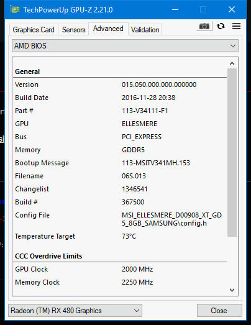Expand the AMD BIOS dropdown

coord(125,46)
